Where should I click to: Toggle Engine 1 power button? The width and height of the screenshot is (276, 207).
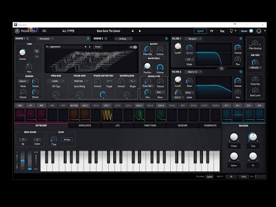pos(88,39)
